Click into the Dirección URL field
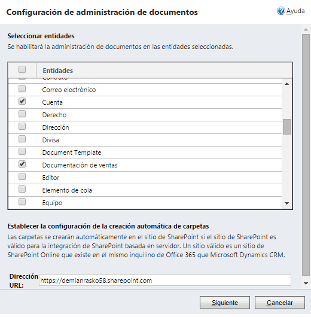 click(x=165, y=281)
